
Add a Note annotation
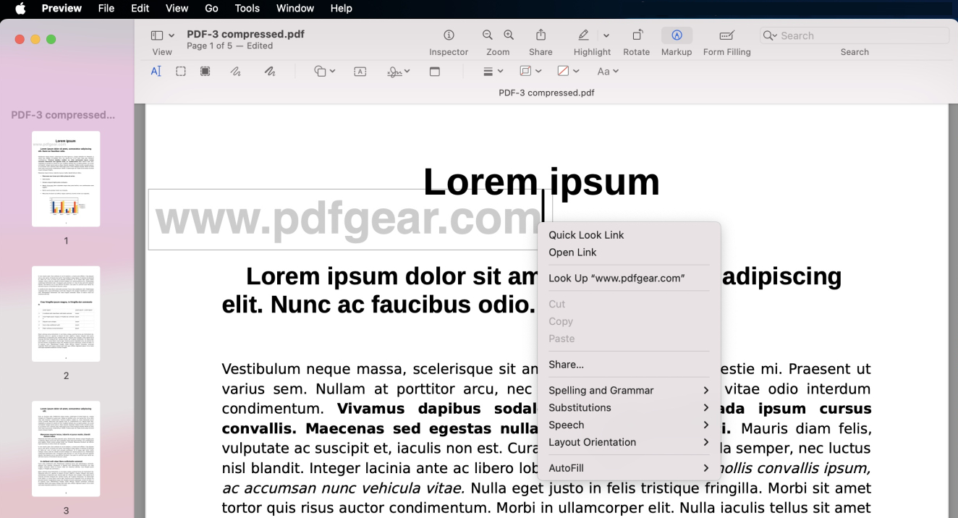(x=435, y=71)
